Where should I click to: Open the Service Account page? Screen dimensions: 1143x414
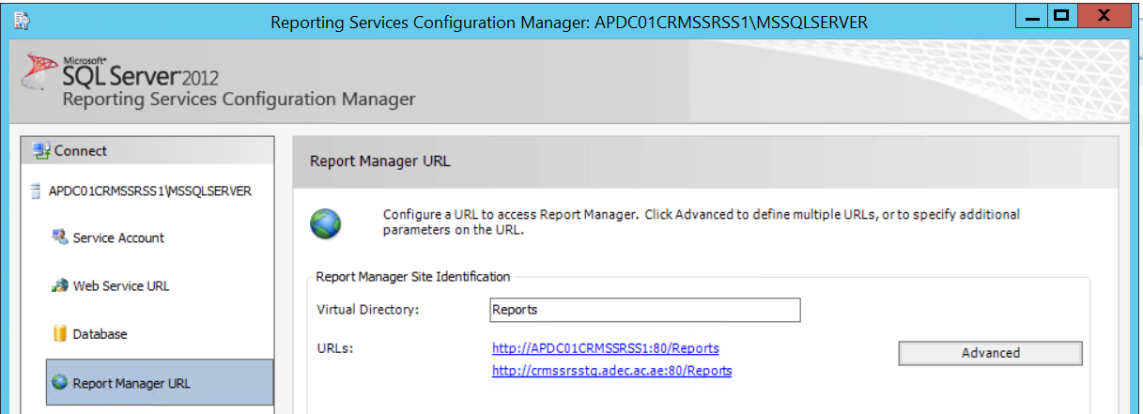pyautogui.click(x=118, y=238)
